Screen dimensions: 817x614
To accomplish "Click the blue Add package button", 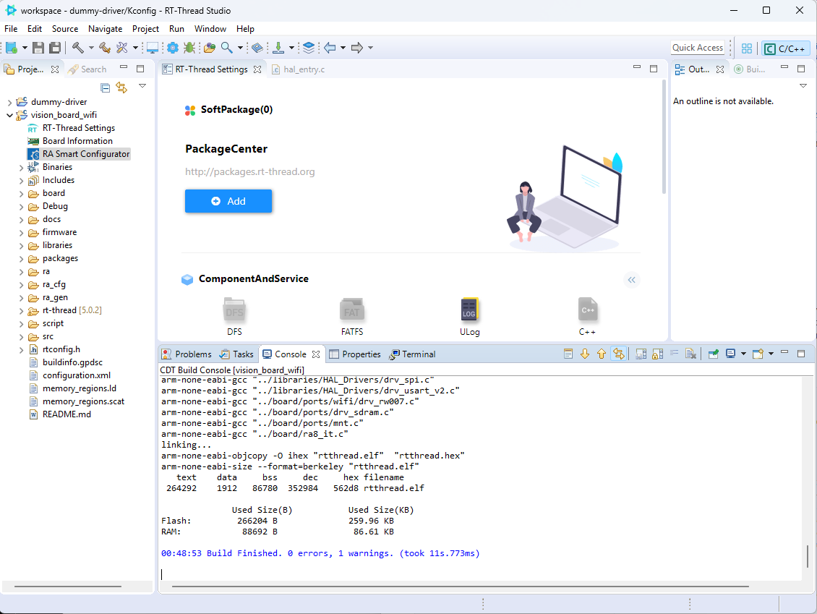I will 228,201.
